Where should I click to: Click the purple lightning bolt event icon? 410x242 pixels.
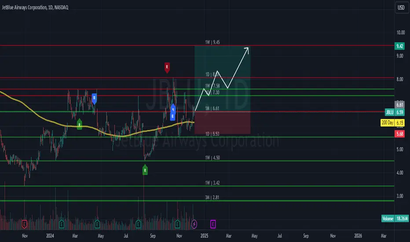tap(194, 224)
